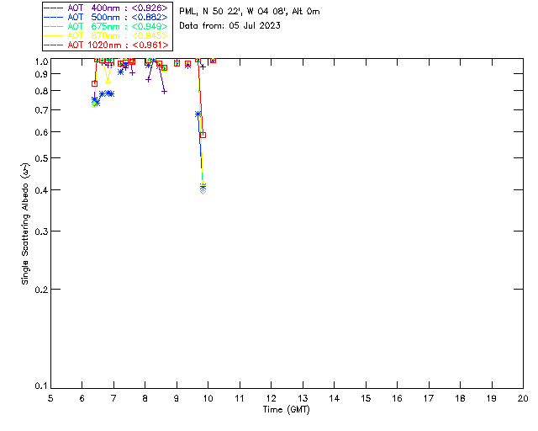Click the Single Scattering Albedo axis title
The height and width of the screenshot is (431, 538).
25,224
